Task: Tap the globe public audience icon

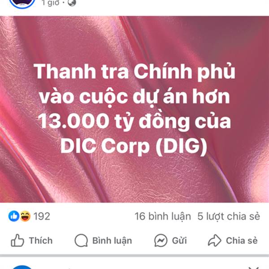Action: click(x=72, y=3)
